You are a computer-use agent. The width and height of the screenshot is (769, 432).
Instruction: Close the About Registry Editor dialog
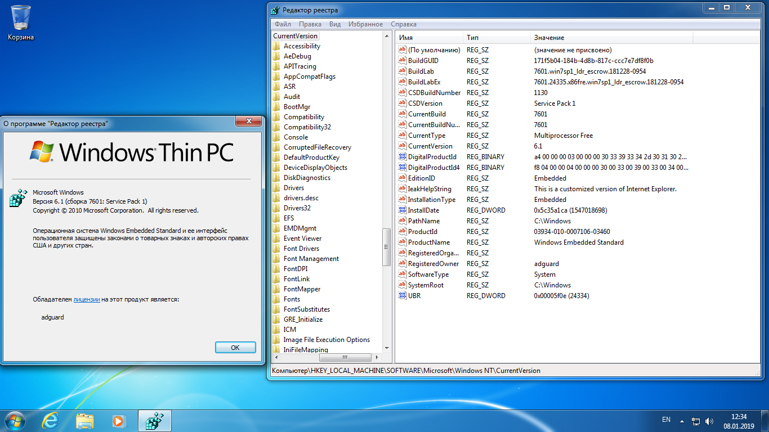click(248, 121)
